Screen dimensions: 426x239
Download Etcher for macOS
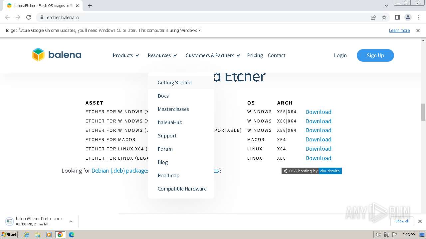(x=319, y=139)
